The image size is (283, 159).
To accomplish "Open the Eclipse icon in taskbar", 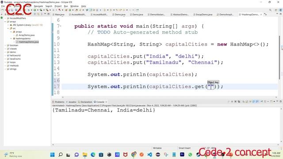I will 158,155.
